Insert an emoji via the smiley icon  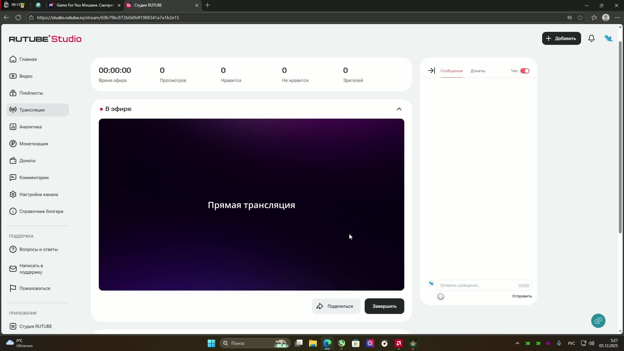(440, 296)
